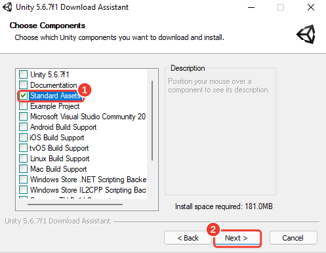326x253 pixels.
Task: Click the Next button
Action: click(x=237, y=238)
